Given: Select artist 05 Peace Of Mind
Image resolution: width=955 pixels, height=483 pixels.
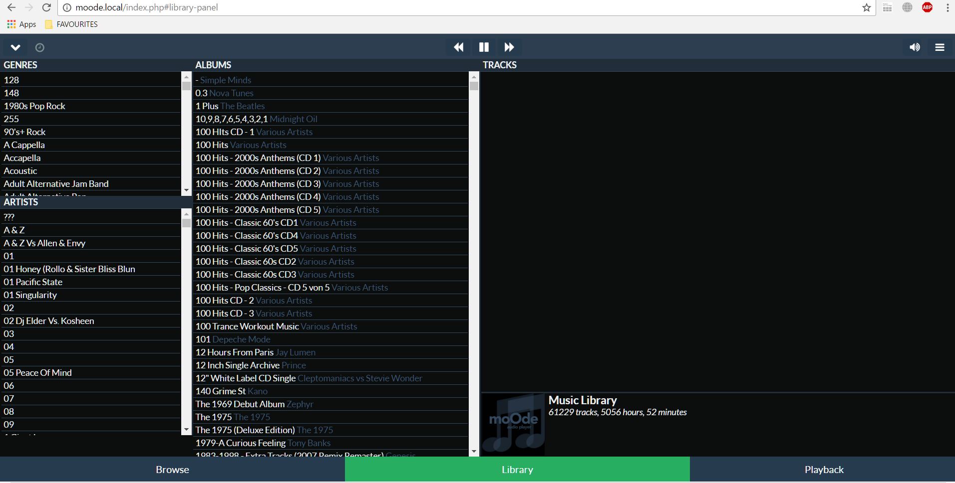Looking at the screenshot, I should pos(91,372).
